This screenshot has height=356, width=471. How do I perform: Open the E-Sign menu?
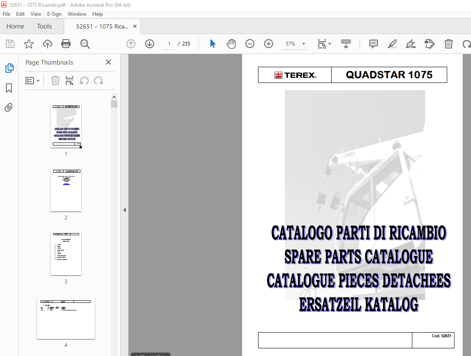click(54, 14)
